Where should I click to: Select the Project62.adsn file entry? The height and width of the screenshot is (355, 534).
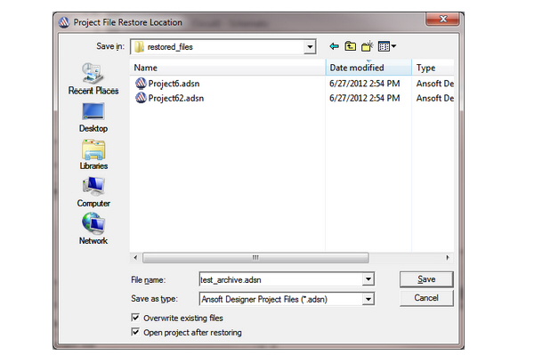(169, 98)
